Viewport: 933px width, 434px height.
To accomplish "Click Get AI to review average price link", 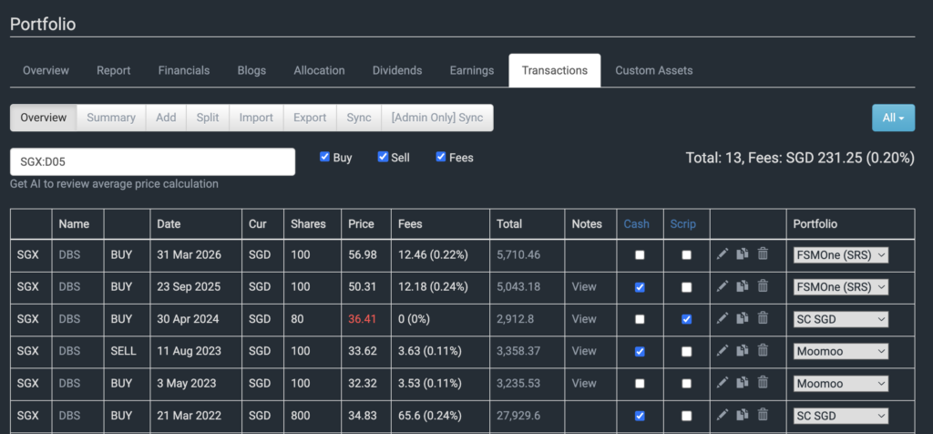I will tap(114, 184).
